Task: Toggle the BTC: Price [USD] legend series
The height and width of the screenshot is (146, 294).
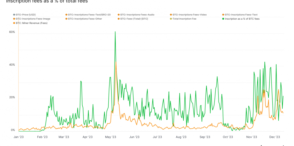Action: pyautogui.click(x=26, y=15)
